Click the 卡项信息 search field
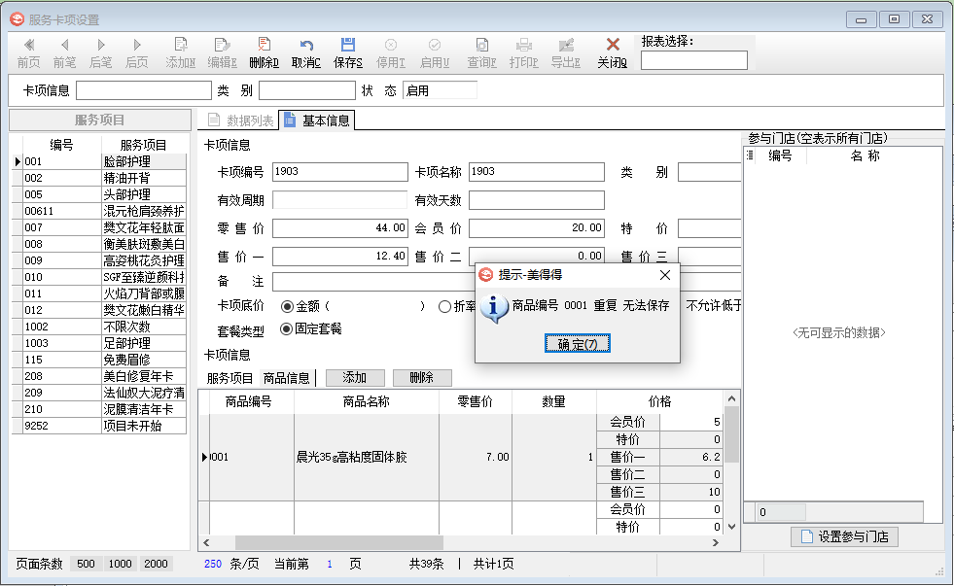Screen dimensions: 954x586 pos(144,90)
